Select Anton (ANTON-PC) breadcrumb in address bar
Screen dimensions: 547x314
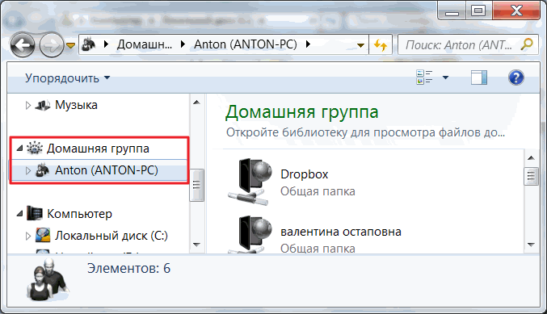pos(246,44)
